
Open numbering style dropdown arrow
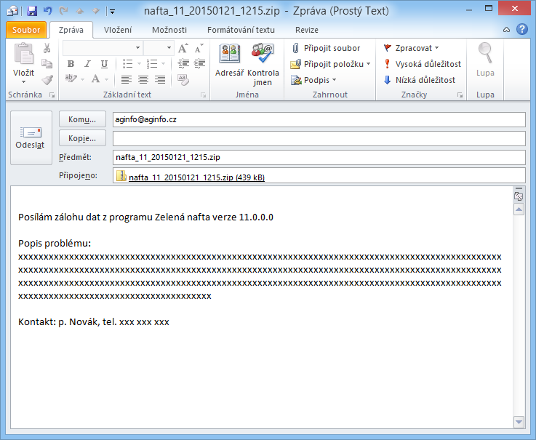coord(163,64)
